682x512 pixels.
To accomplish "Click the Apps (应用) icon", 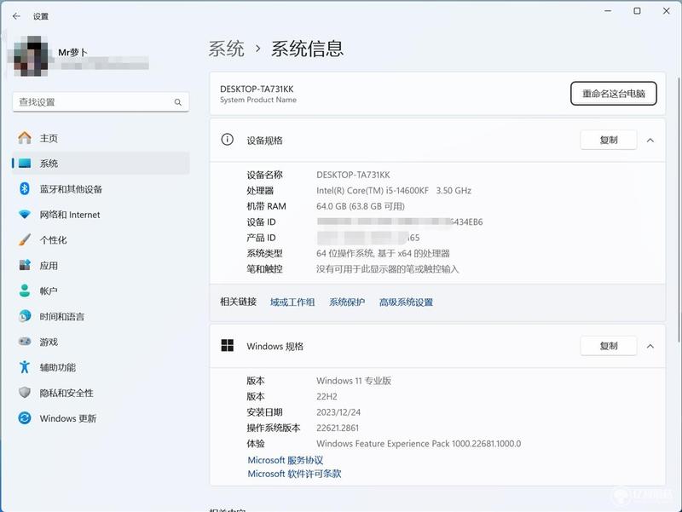I will pyautogui.click(x=25, y=265).
